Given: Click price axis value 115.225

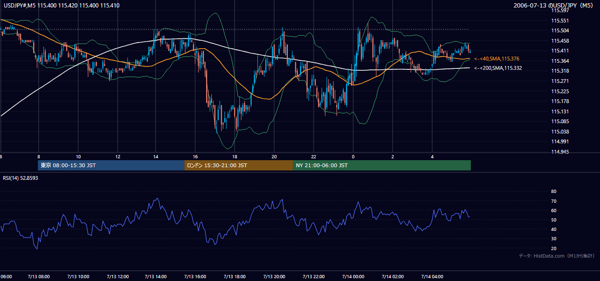Looking at the screenshot, I should click(x=560, y=91).
